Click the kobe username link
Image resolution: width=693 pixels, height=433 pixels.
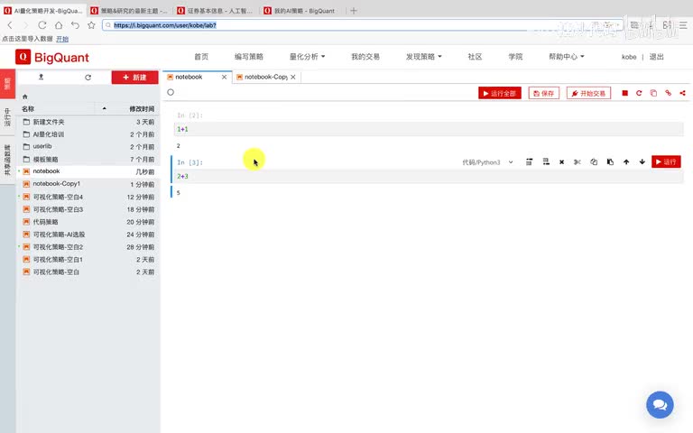click(x=629, y=57)
